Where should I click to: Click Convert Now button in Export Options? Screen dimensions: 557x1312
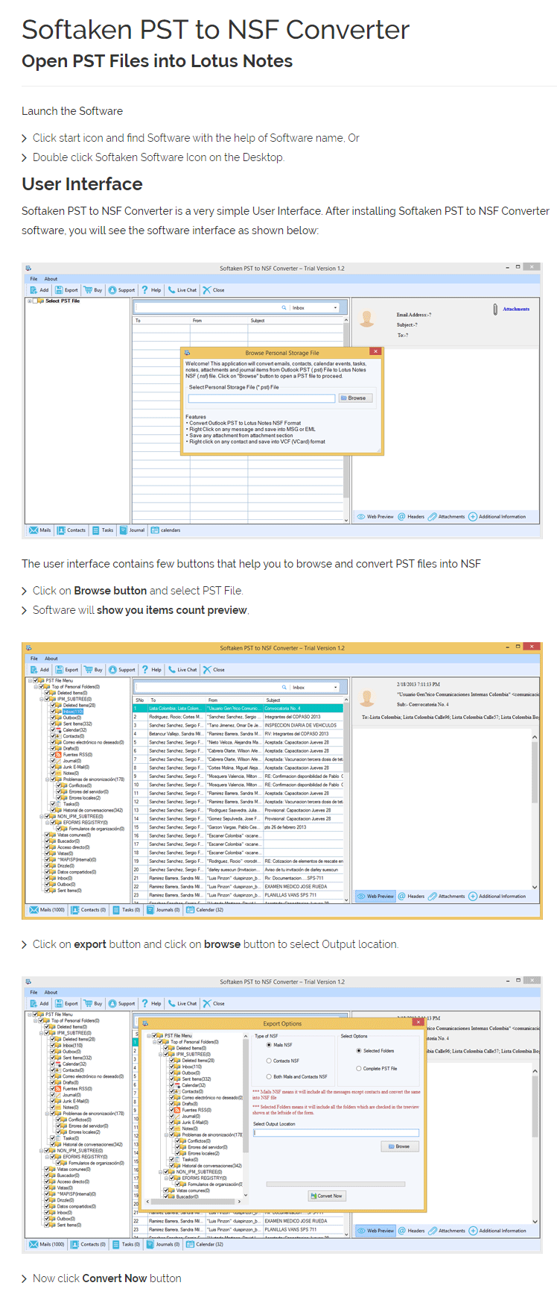[326, 1196]
